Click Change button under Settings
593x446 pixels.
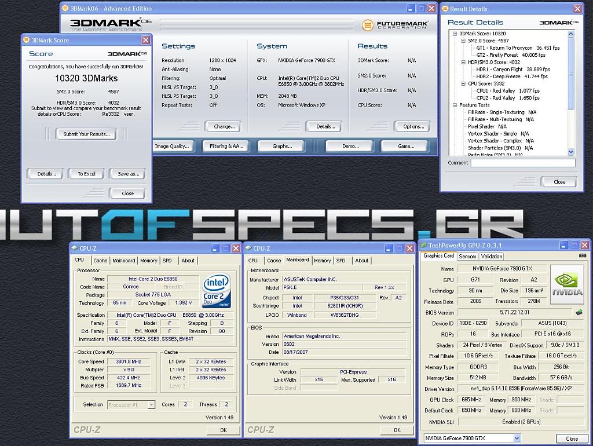pos(224,127)
